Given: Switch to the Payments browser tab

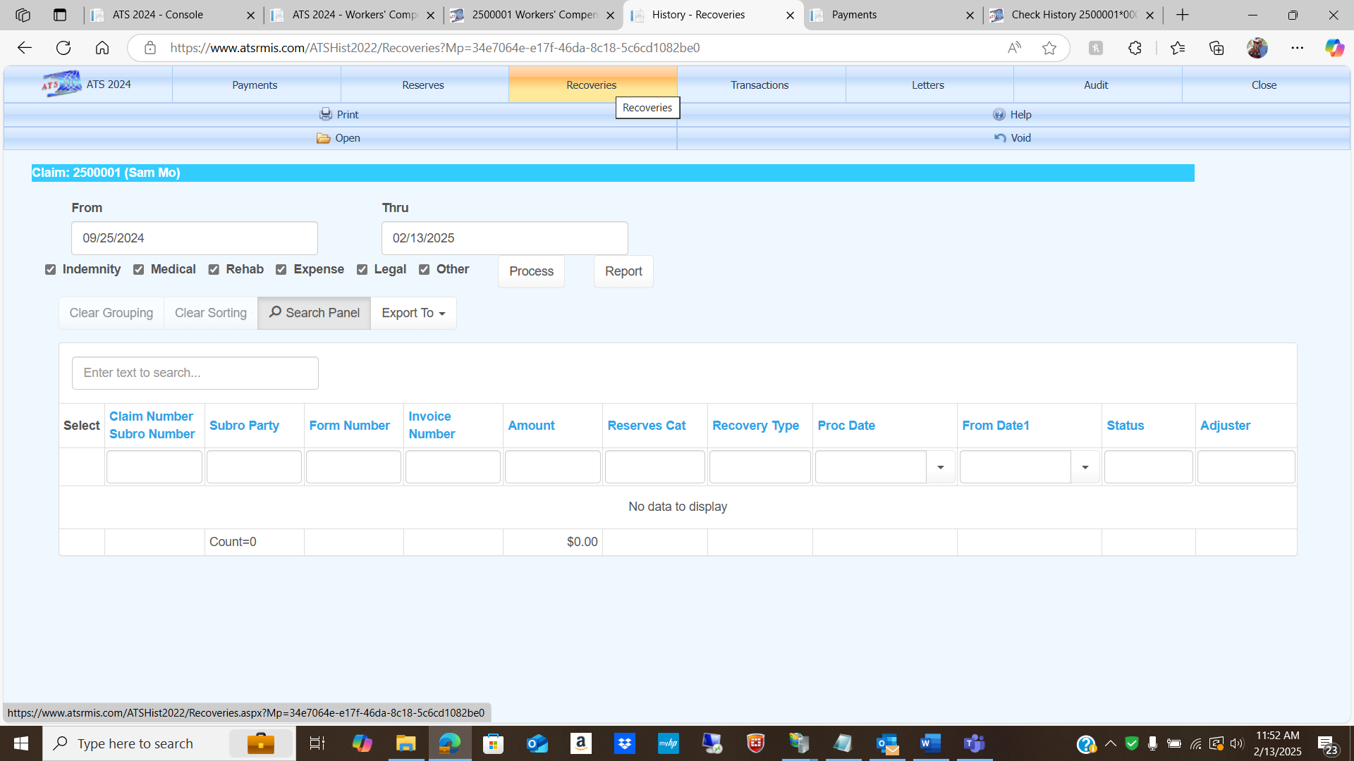Looking at the screenshot, I should tap(891, 15).
